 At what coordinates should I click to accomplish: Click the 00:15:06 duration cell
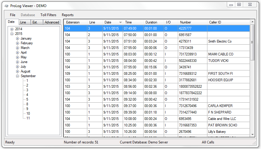(153, 67)
